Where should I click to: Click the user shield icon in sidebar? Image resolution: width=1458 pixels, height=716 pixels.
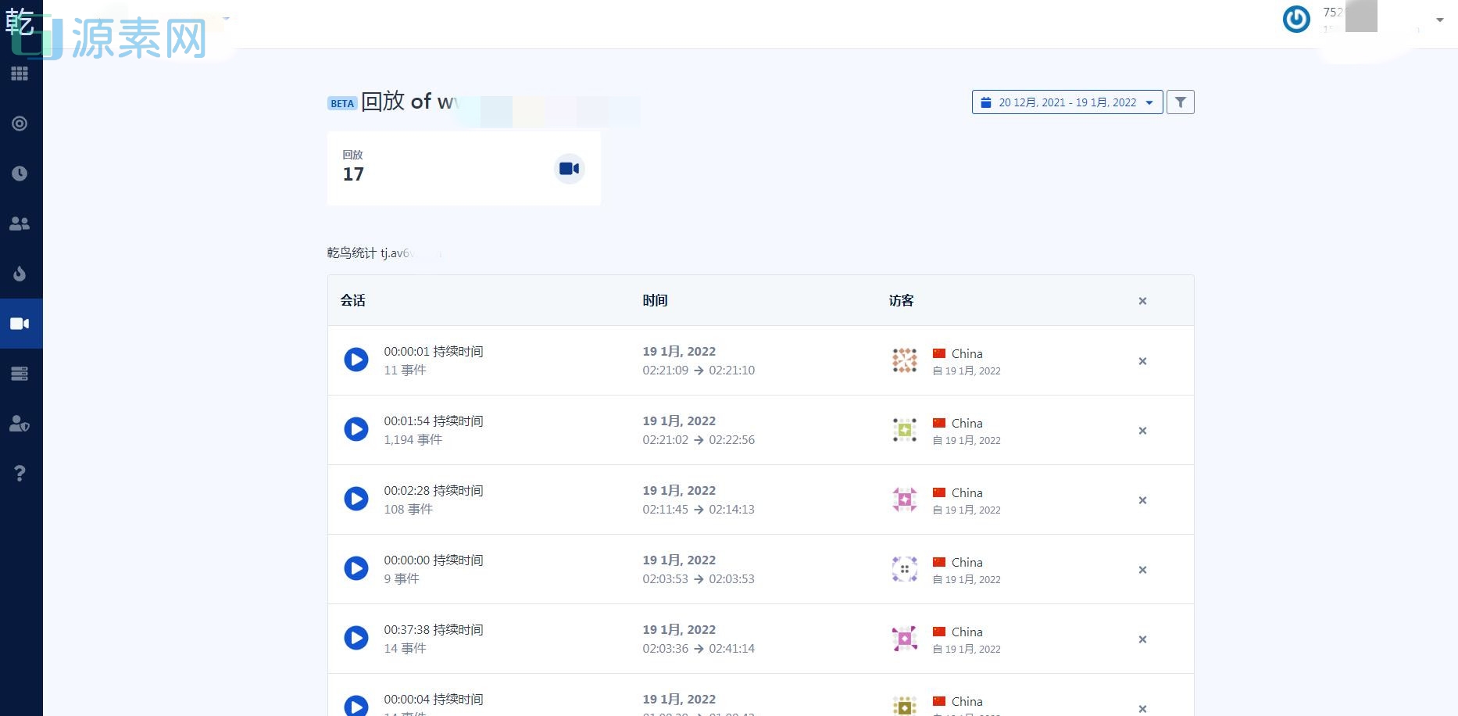click(20, 424)
